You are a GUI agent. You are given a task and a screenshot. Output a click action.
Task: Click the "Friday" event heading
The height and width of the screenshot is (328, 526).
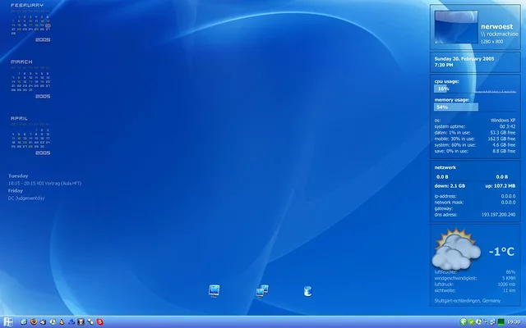(x=16, y=191)
